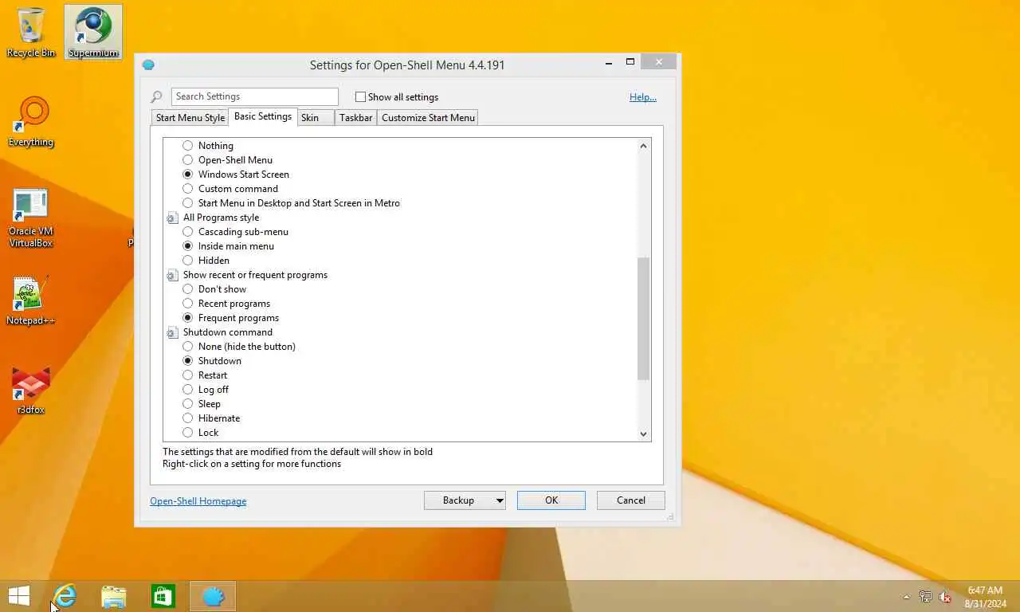Click the Search Settings input field
1020x612 pixels.
pyautogui.click(x=255, y=96)
